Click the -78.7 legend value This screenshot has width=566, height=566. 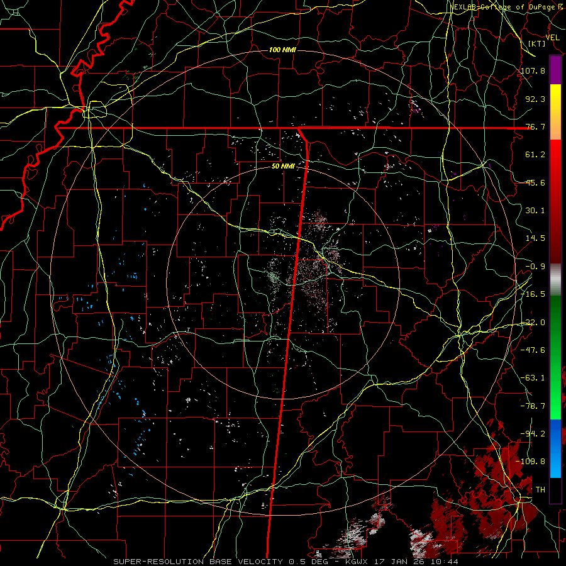coord(533,406)
